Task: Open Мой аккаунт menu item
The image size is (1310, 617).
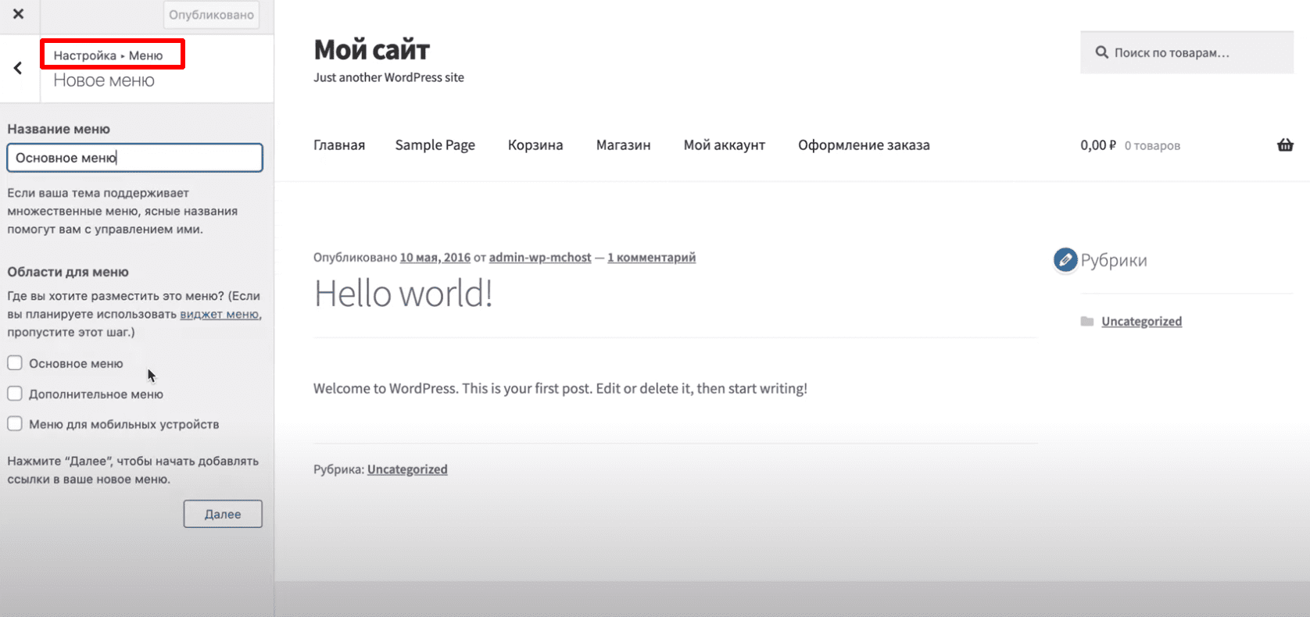Action: [x=725, y=145]
